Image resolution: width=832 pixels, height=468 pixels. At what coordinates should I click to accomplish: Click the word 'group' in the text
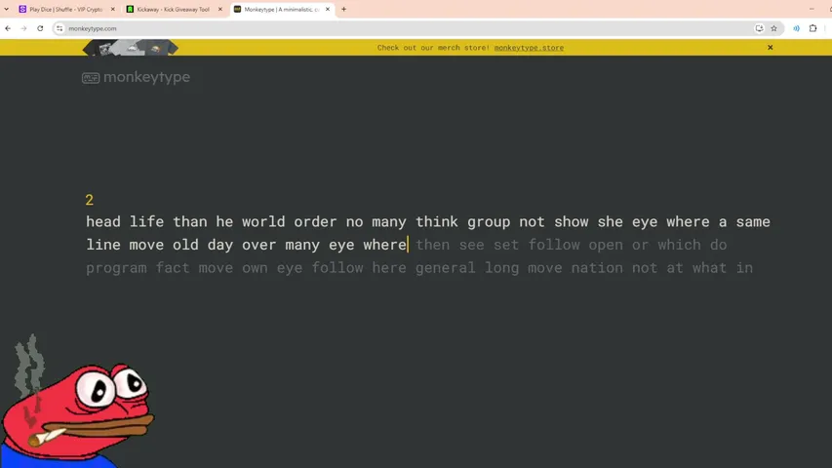489,223
